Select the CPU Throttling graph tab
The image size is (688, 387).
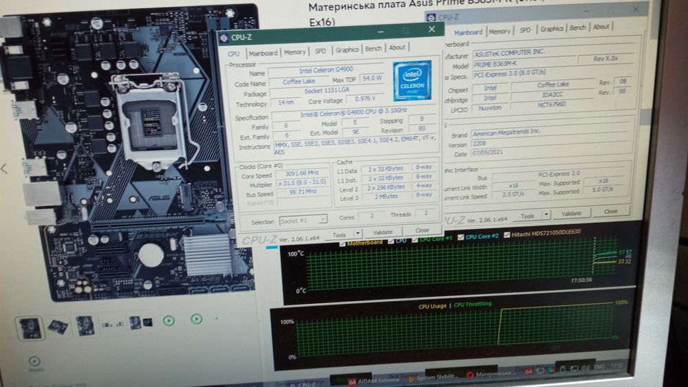473,304
